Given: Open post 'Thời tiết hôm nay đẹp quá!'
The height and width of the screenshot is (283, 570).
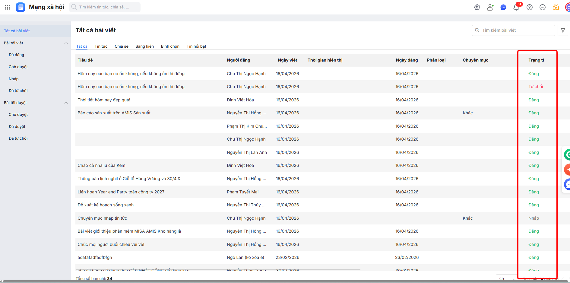Looking at the screenshot, I should click(104, 100).
